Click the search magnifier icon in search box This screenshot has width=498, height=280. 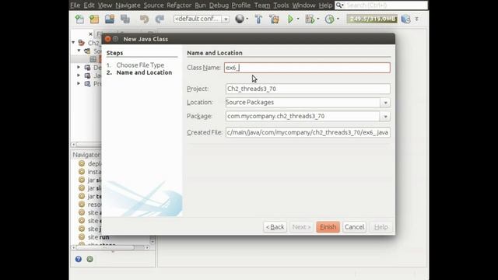pyautogui.click(x=339, y=5)
